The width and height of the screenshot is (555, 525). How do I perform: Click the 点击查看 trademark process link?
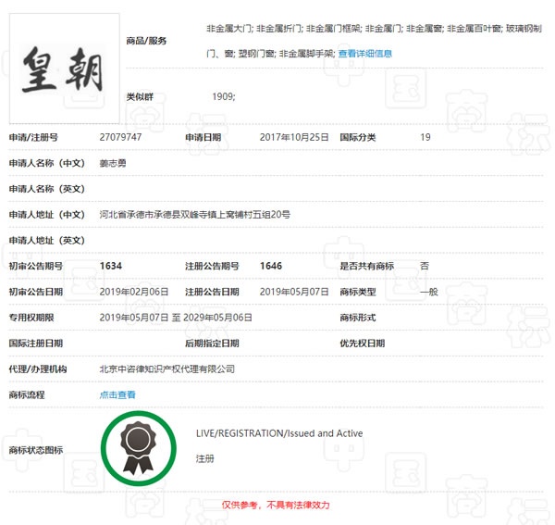click(x=117, y=394)
